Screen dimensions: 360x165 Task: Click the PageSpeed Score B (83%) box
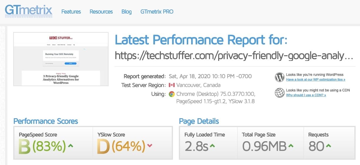53,143
